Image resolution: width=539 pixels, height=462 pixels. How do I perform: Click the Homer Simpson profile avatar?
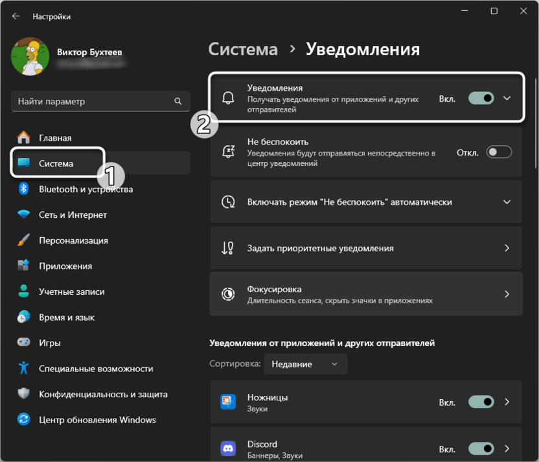30,56
